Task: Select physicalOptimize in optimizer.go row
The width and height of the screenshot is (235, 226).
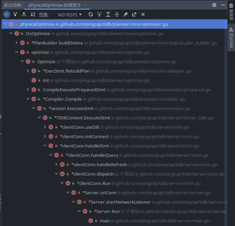Action: pyautogui.click(x=114, y=24)
